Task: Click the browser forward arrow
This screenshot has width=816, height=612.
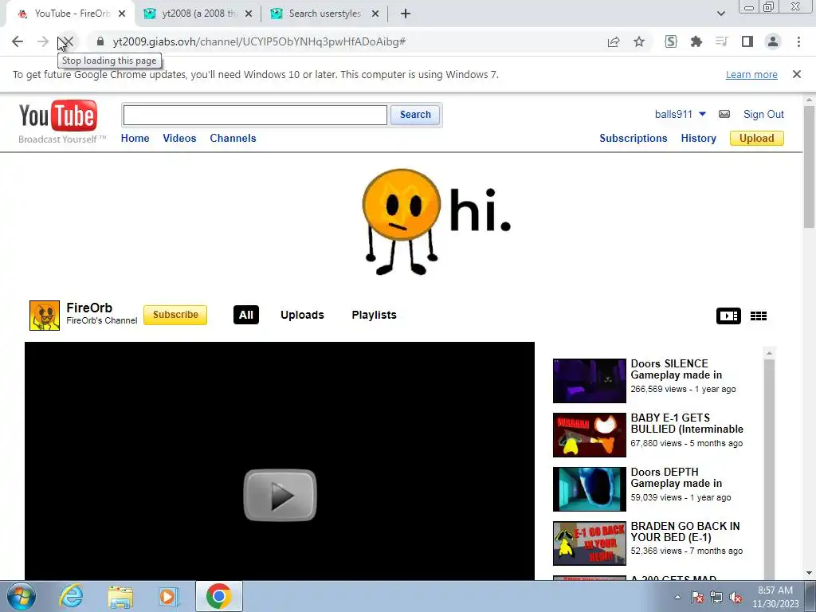Action: (x=43, y=41)
